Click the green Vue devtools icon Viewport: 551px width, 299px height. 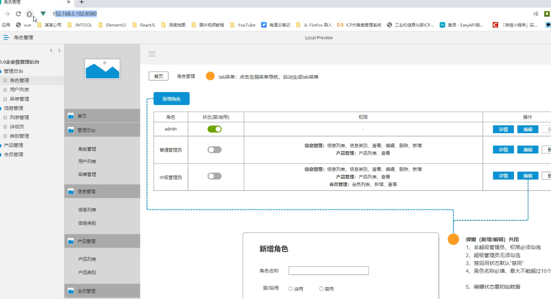43,14
